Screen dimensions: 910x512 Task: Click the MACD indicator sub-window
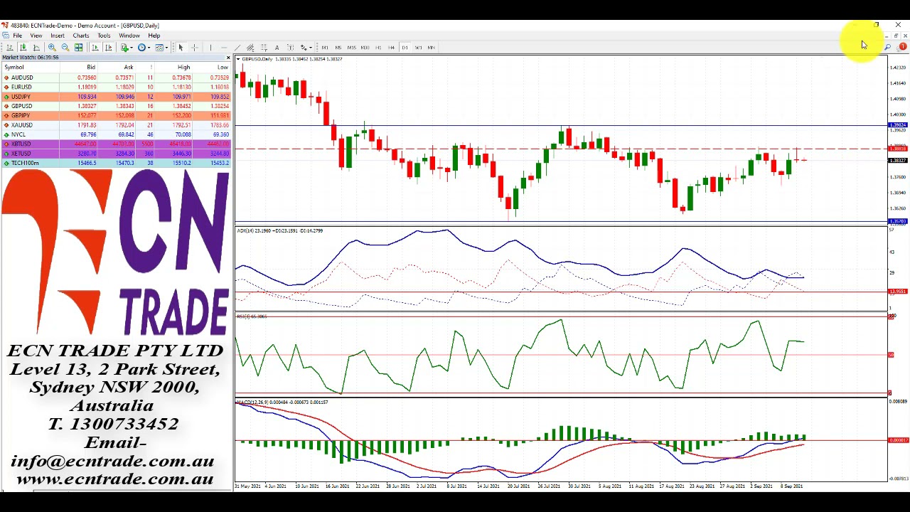pyautogui.click(x=562, y=439)
